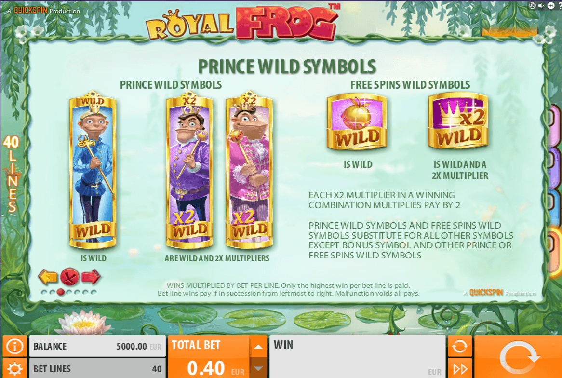Image resolution: width=562 pixels, height=378 pixels.
Task: Open settings gear in bottom-left corner
Action: [x=14, y=368]
